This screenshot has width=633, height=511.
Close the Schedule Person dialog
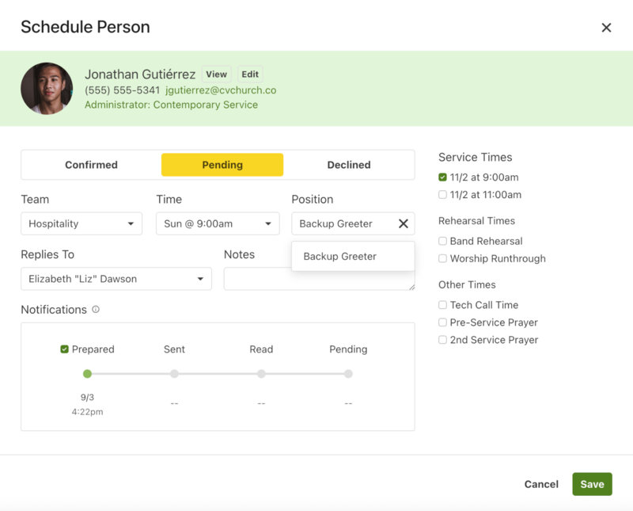pos(606,27)
